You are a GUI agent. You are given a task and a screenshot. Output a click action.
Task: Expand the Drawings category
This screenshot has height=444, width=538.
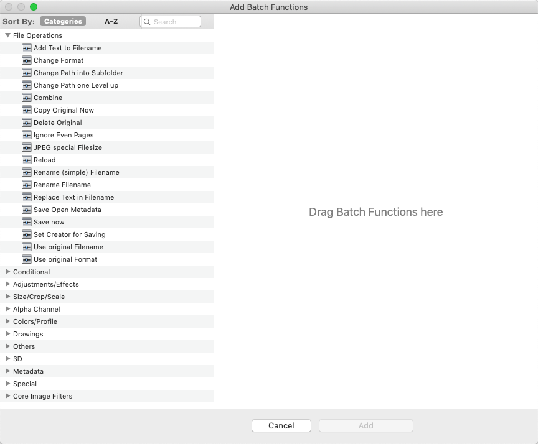[7, 334]
